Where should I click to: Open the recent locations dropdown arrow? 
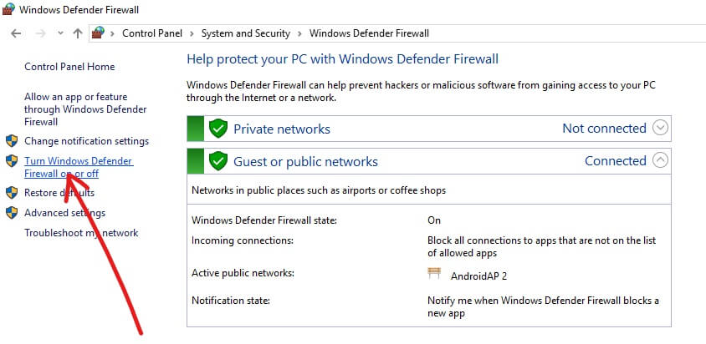[x=60, y=33]
